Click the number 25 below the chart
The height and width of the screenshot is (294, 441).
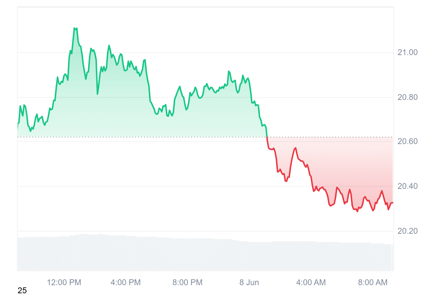pyautogui.click(x=22, y=291)
